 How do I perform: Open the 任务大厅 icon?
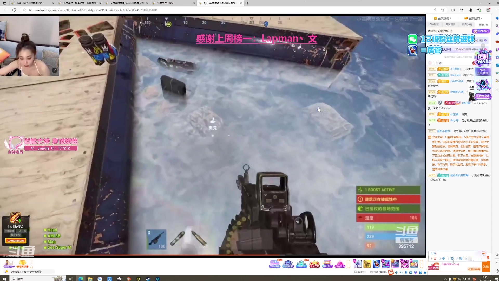point(9,264)
